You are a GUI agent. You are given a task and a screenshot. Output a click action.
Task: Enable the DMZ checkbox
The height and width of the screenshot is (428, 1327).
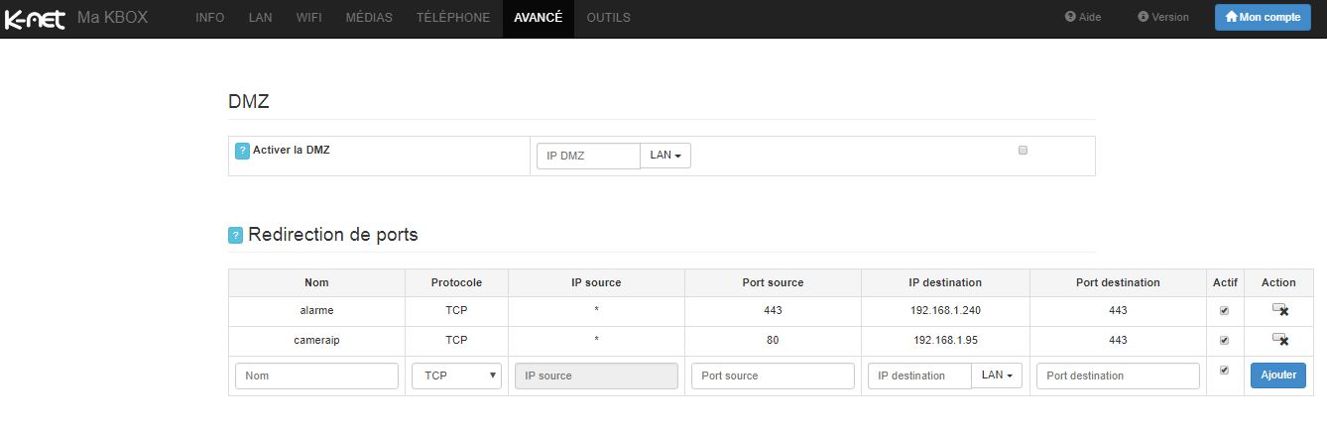pos(1023,151)
